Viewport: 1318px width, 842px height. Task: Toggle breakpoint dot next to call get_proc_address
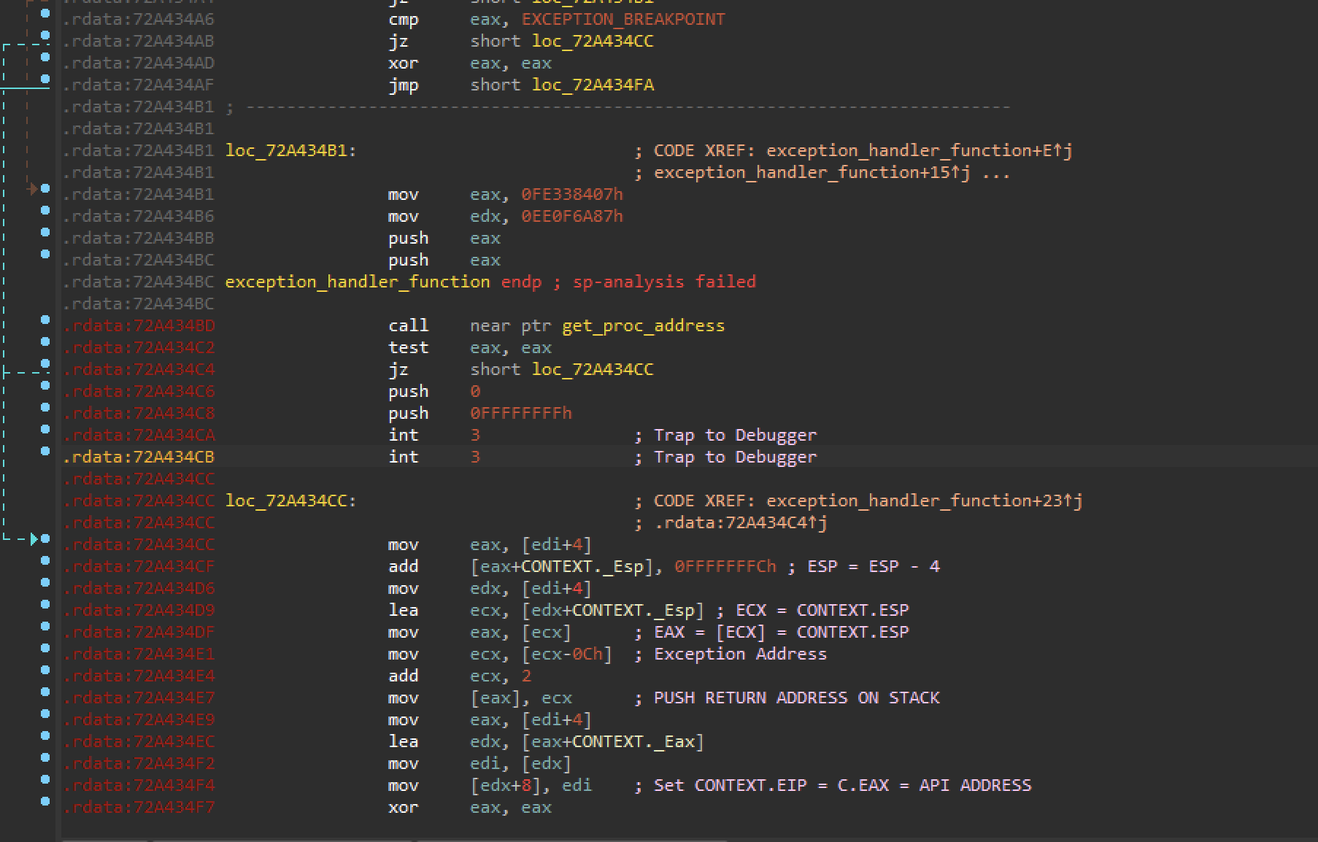pyautogui.click(x=45, y=320)
